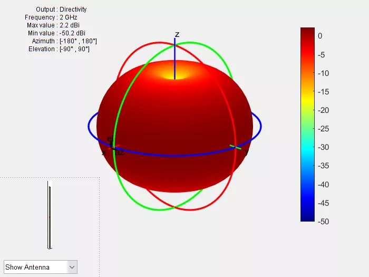Screen dimensions: 369x277
Task: Click the 3D radiation pattern donut
Action: tap(174, 126)
